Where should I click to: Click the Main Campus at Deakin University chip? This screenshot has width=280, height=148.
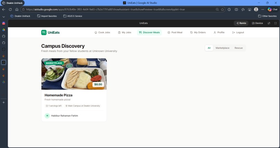pyautogui.click(x=83, y=106)
